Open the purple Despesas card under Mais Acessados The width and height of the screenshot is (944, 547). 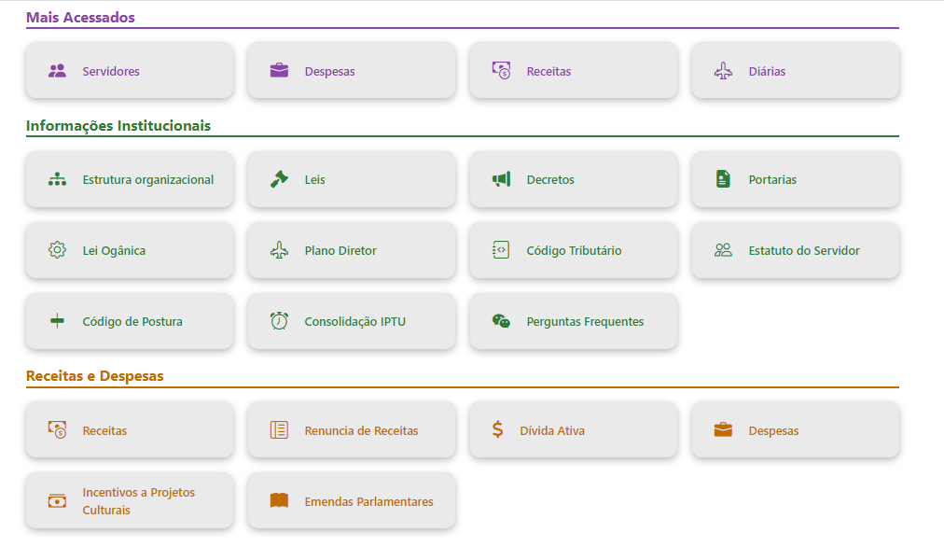point(351,71)
